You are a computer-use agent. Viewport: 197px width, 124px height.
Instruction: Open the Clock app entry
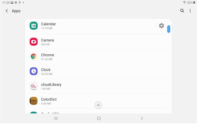point(98,71)
